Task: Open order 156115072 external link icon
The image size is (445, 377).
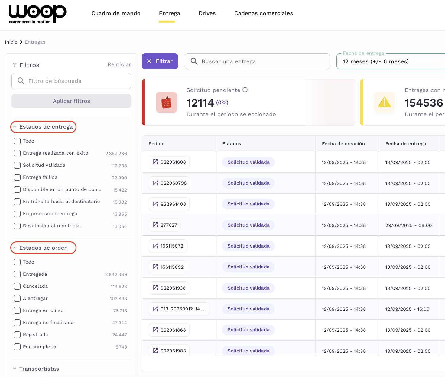Action: (x=155, y=246)
